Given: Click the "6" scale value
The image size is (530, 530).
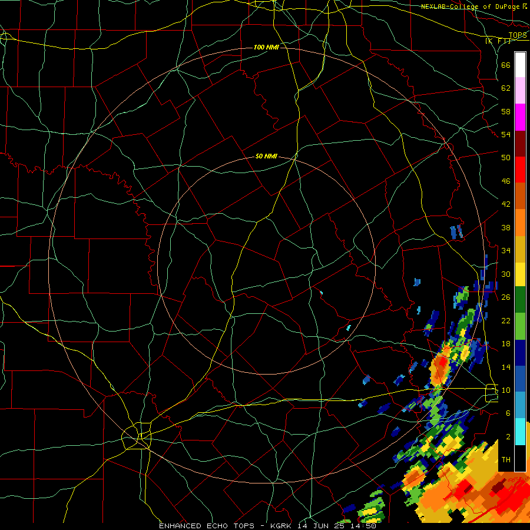Looking at the screenshot, I should [x=508, y=413].
